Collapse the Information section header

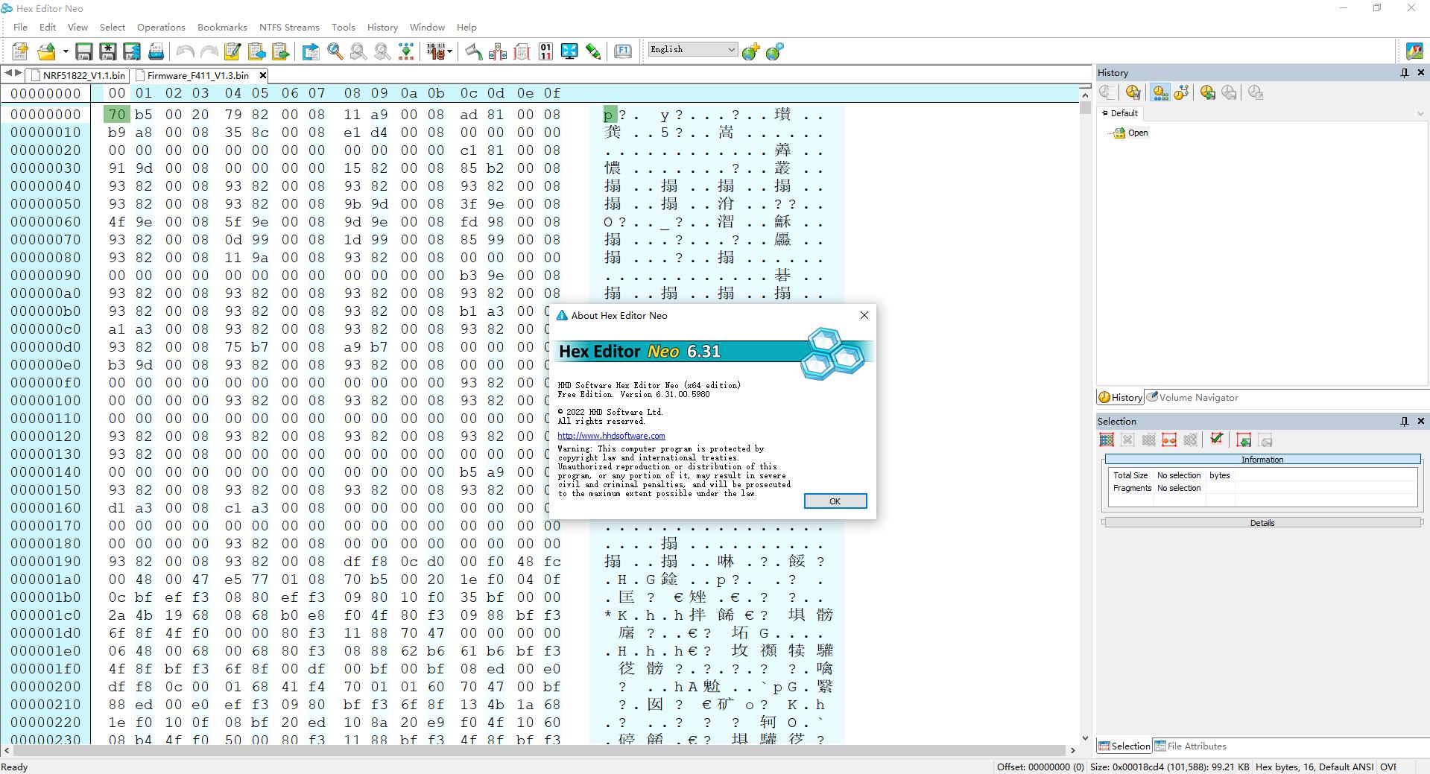click(x=1262, y=460)
